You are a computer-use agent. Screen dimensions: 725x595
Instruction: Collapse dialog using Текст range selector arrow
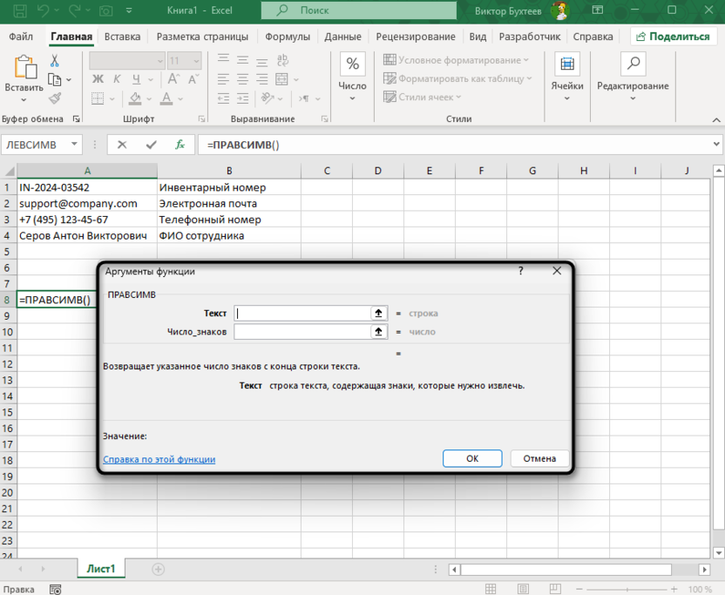click(x=379, y=313)
